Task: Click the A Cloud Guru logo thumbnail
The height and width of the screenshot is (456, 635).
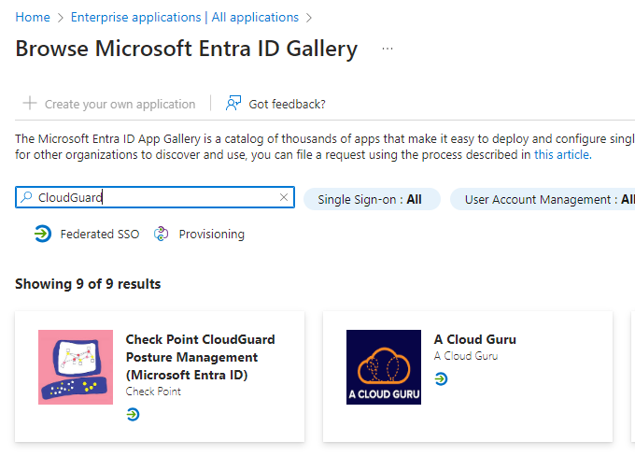Action: point(384,367)
